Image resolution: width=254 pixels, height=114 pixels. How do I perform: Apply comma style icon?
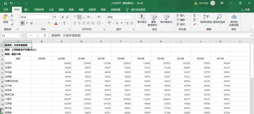coord(122,23)
